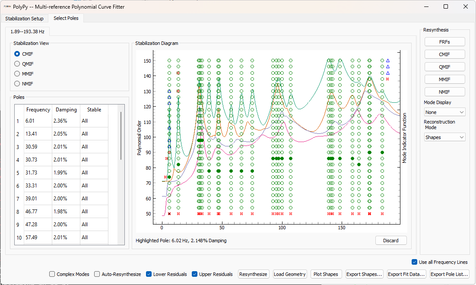476x285 pixels.
Task: Click the Discard button
Action: 390,240
